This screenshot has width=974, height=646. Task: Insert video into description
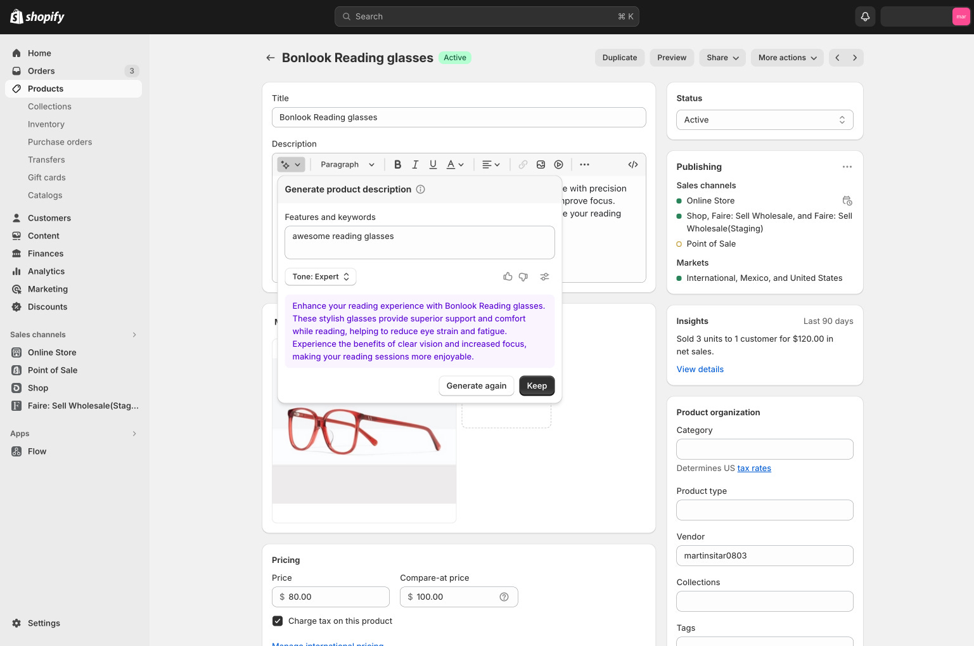pos(558,165)
